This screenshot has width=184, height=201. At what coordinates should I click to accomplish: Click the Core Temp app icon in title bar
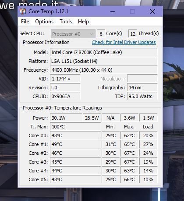click(x=23, y=11)
